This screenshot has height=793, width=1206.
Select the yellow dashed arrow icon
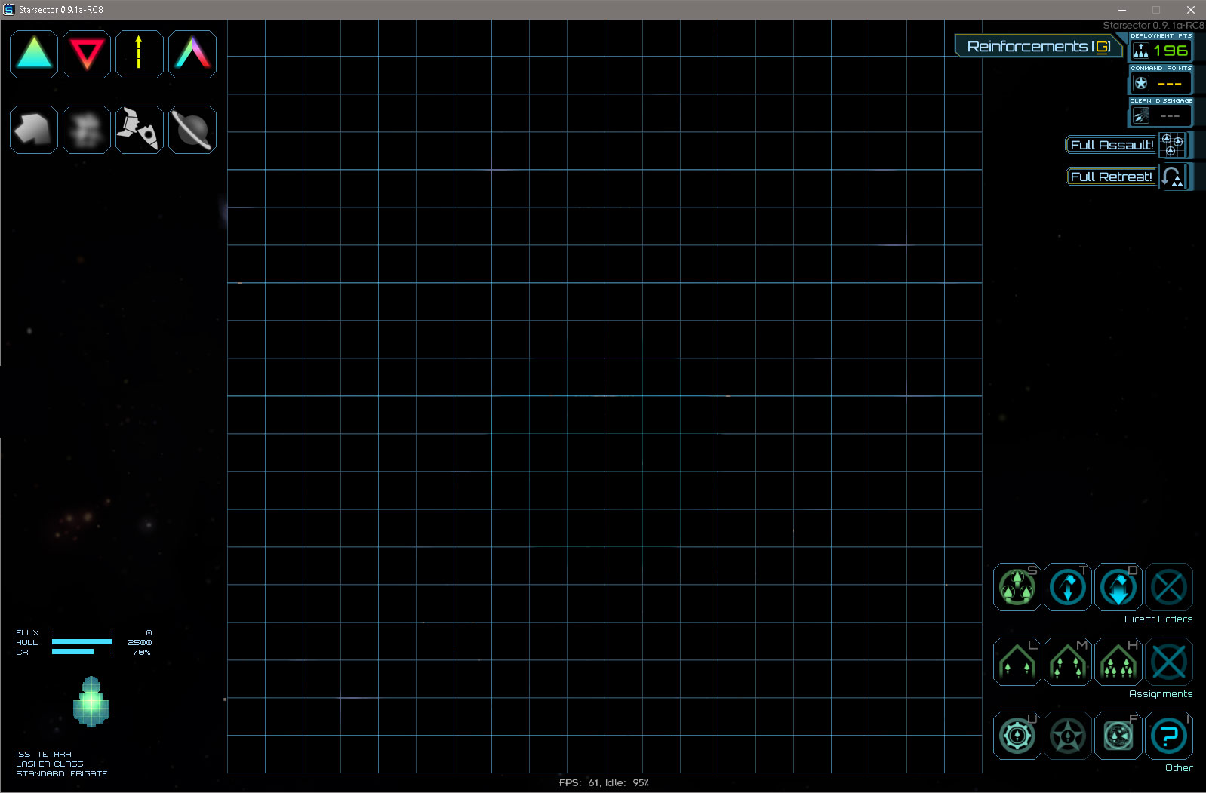[x=140, y=54]
